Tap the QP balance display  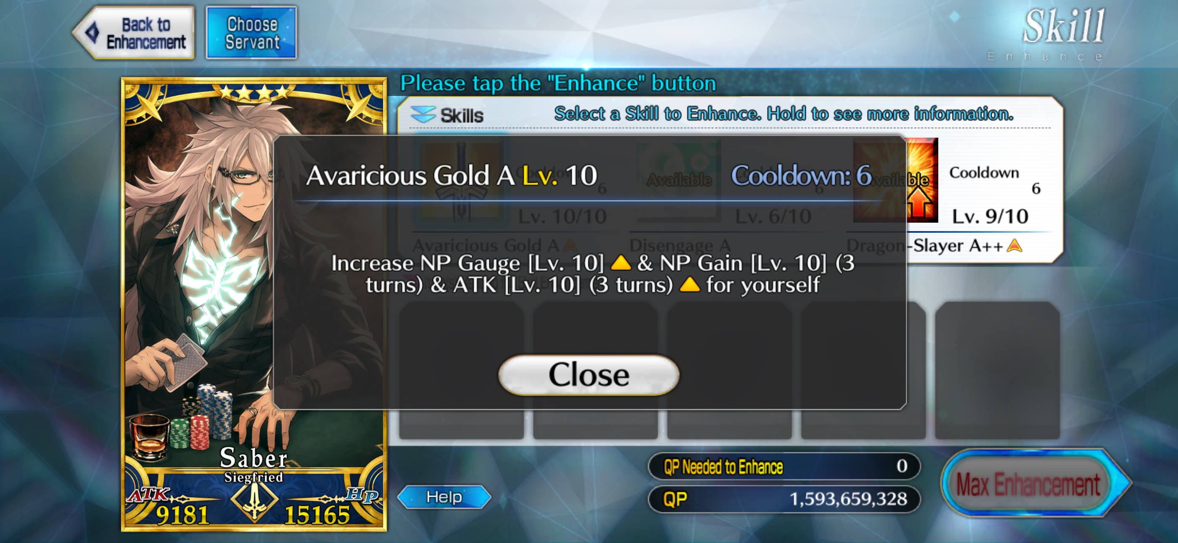(784, 499)
